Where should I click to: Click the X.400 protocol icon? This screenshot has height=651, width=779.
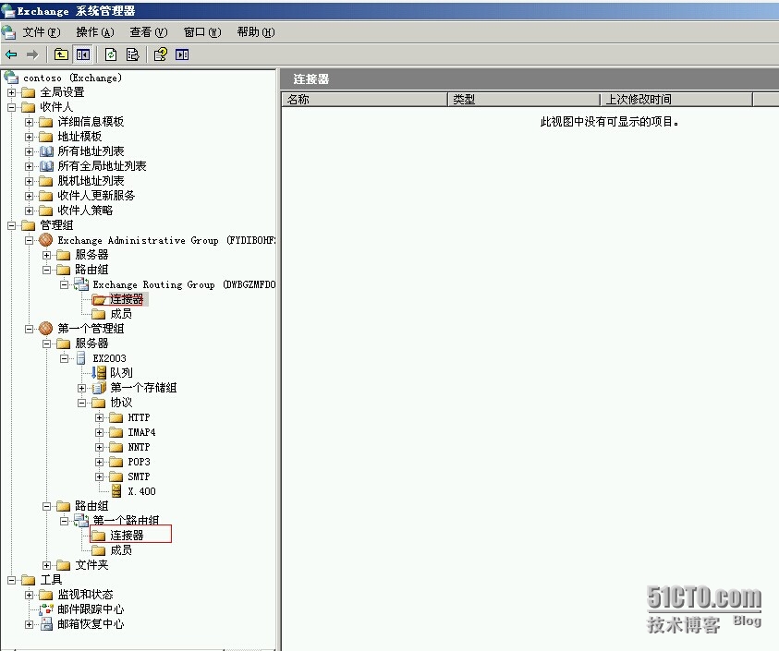(116, 491)
